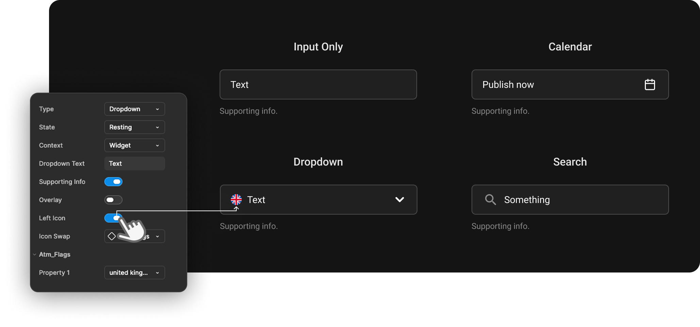Click the magnifying glass search icon
Image resolution: width=700 pixels, height=327 pixels.
[x=490, y=200]
